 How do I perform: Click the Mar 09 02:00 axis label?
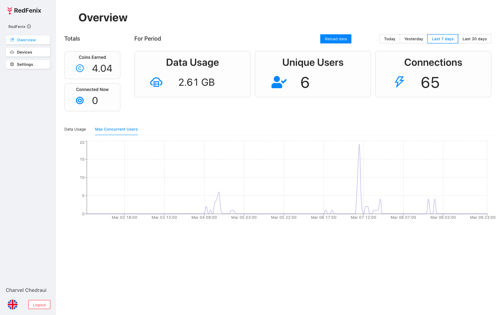tap(443, 217)
